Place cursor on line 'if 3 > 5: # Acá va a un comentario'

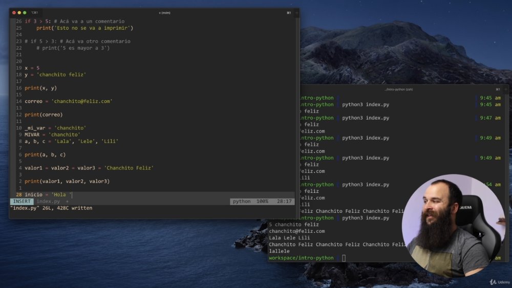coord(74,21)
